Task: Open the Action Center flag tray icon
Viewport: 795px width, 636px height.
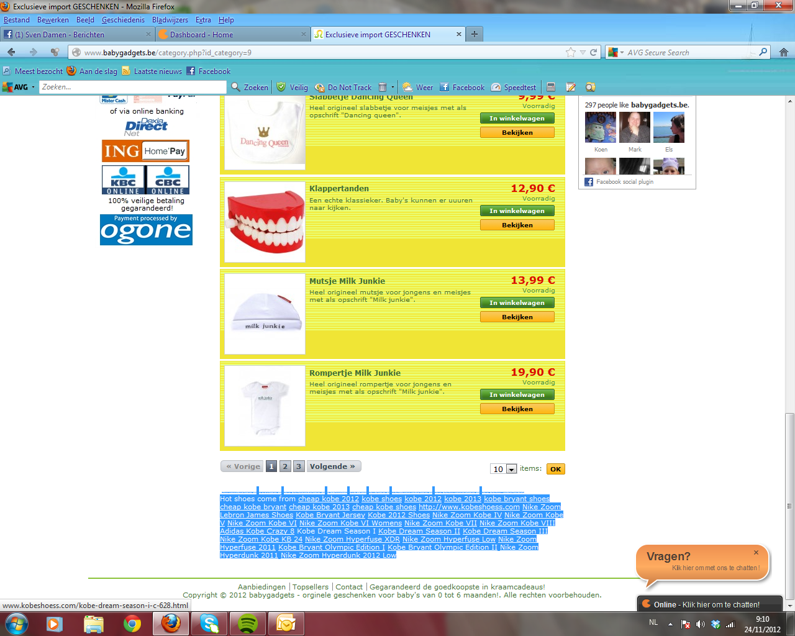Action: click(686, 624)
